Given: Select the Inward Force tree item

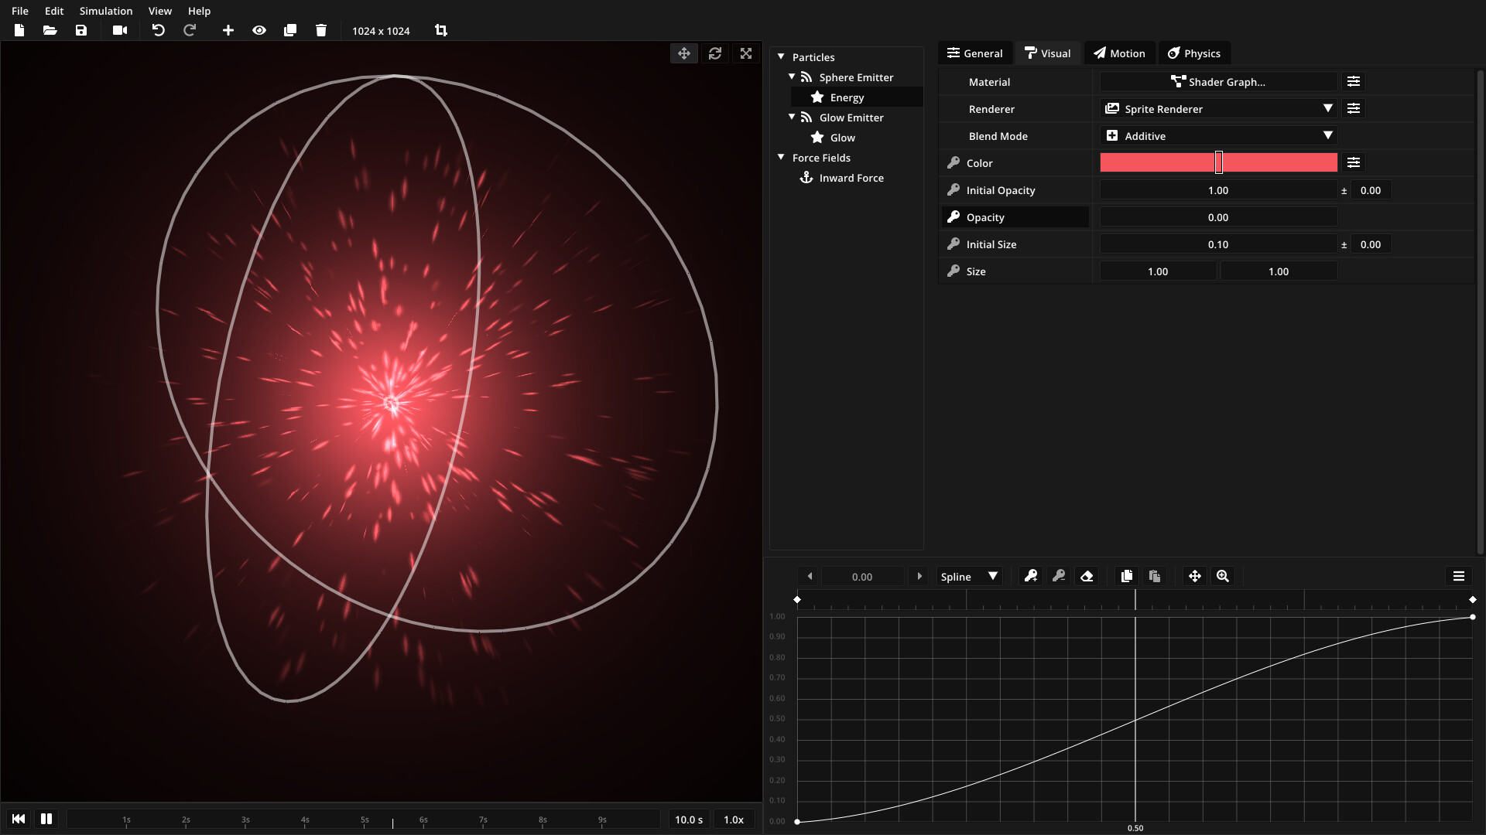Looking at the screenshot, I should click(851, 178).
